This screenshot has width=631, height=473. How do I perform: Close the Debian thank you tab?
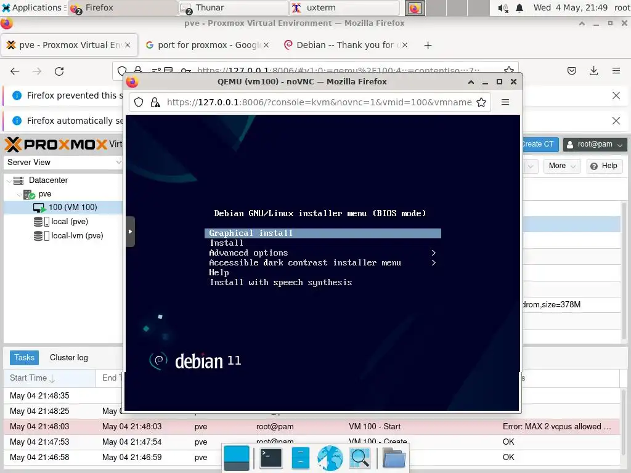tap(405, 45)
